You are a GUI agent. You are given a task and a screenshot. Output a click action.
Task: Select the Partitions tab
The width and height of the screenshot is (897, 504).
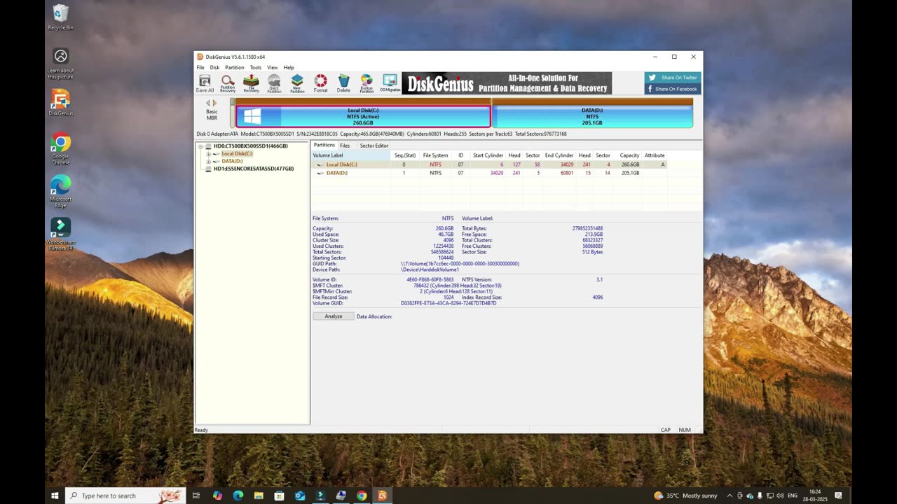(x=324, y=146)
